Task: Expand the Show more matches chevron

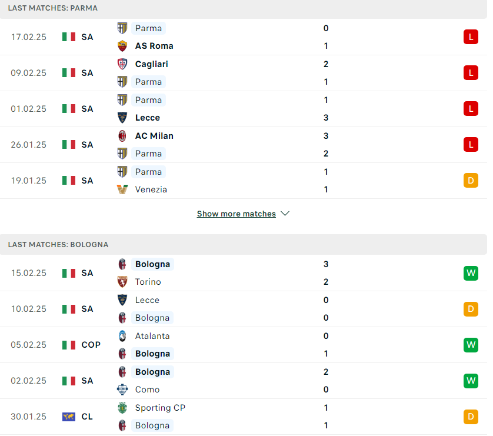Action: [x=285, y=214]
